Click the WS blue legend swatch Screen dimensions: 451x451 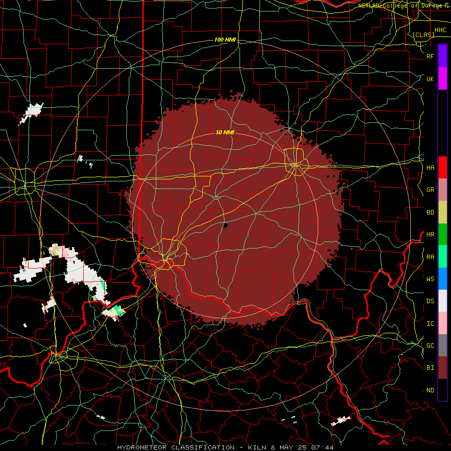click(x=442, y=279)
